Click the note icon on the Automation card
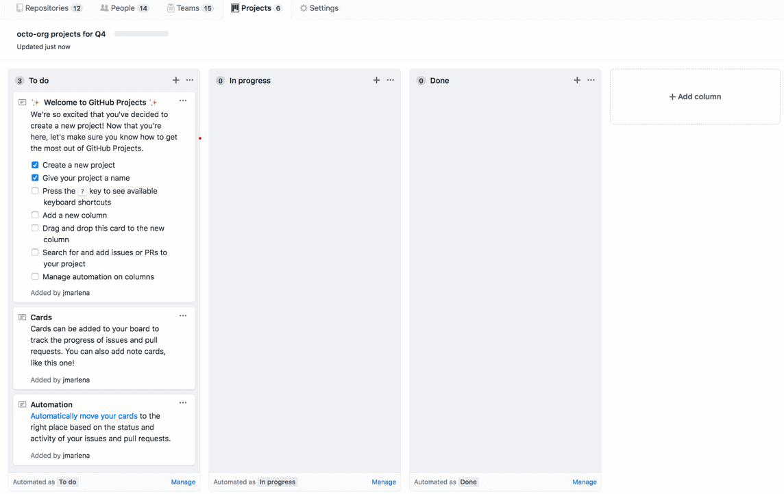The height and width of the screenshot is (494, 784). point(23,404)
